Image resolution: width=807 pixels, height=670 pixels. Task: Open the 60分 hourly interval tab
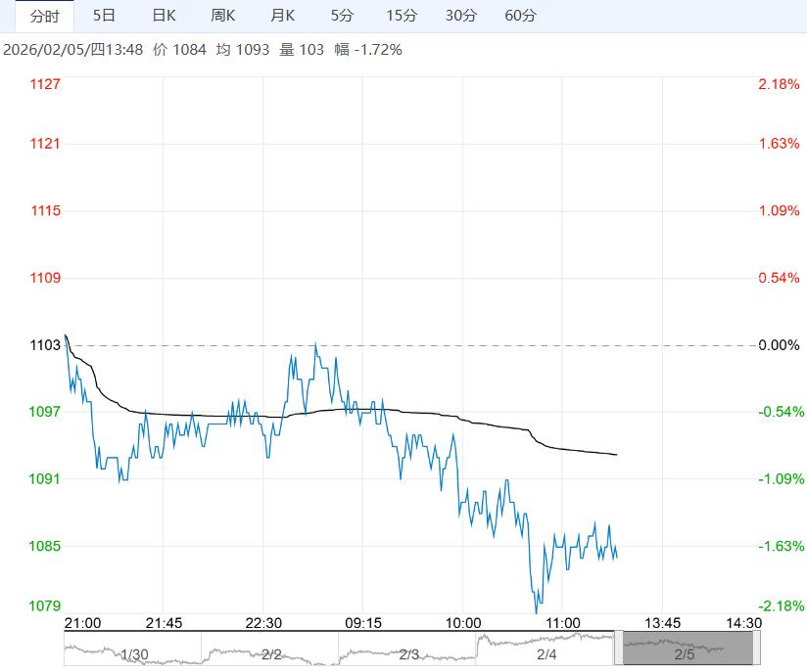(x=521, y=16)
